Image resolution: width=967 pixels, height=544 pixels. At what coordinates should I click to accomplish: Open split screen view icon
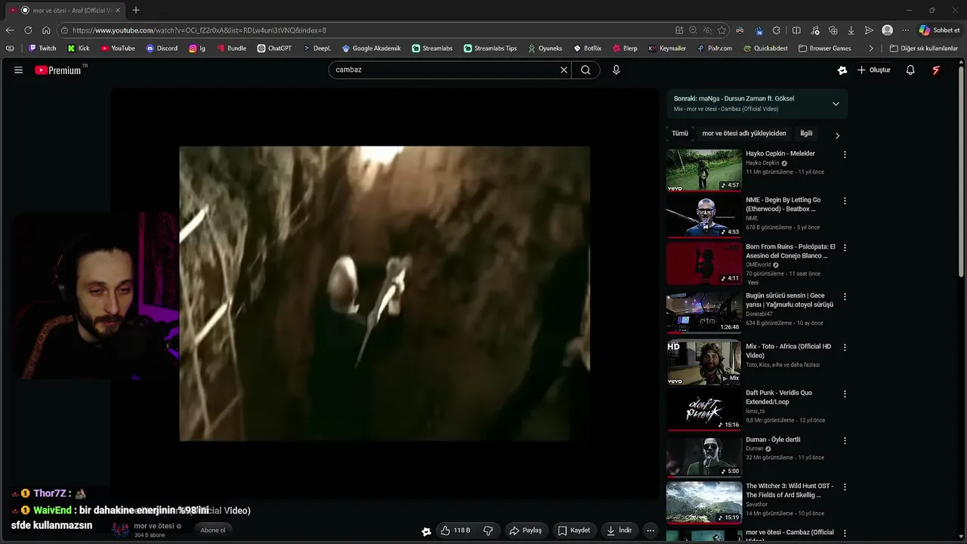click(796, 30)
